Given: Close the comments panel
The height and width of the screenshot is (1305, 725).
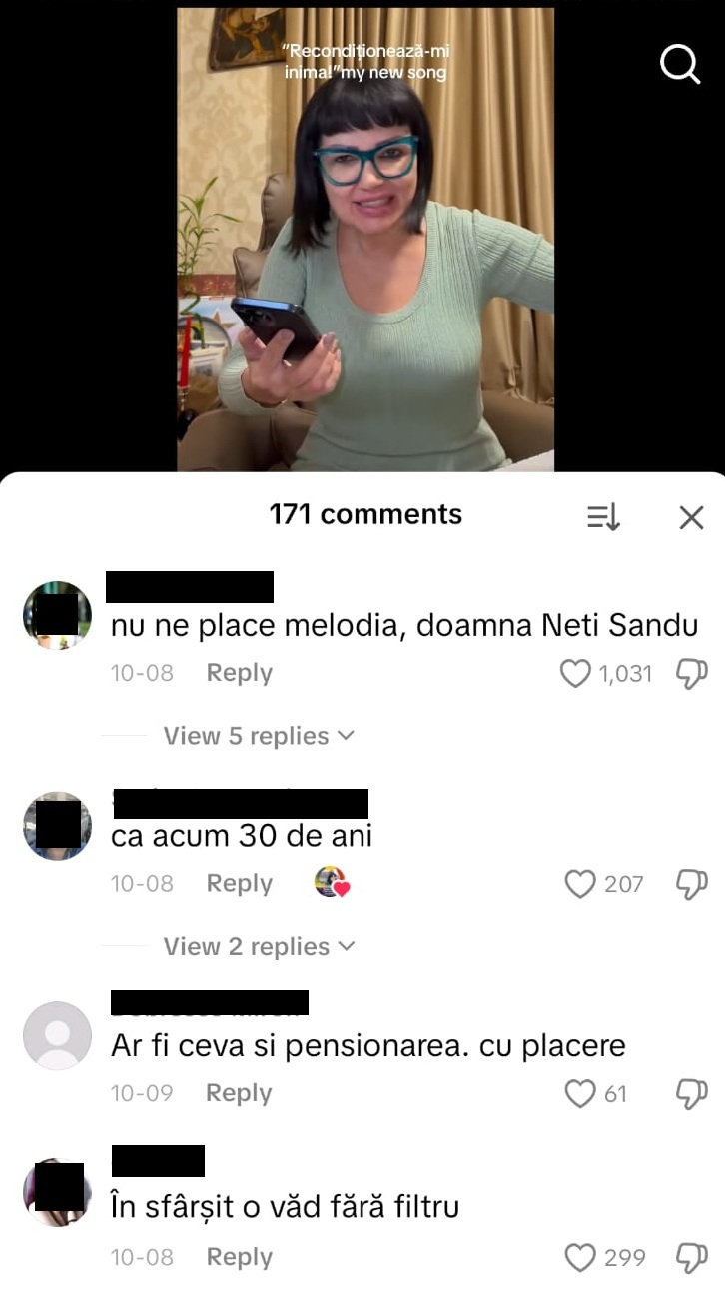Looking at the screenshot, I should pyautogui.click(x=691, y=516).
